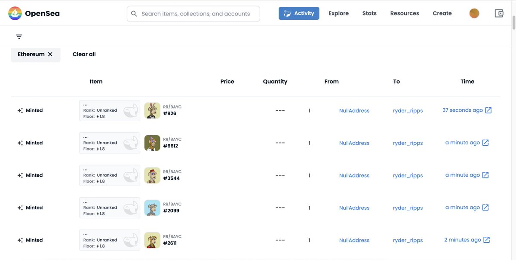
Task: Click the Item column header
Action: pos(96,81)
